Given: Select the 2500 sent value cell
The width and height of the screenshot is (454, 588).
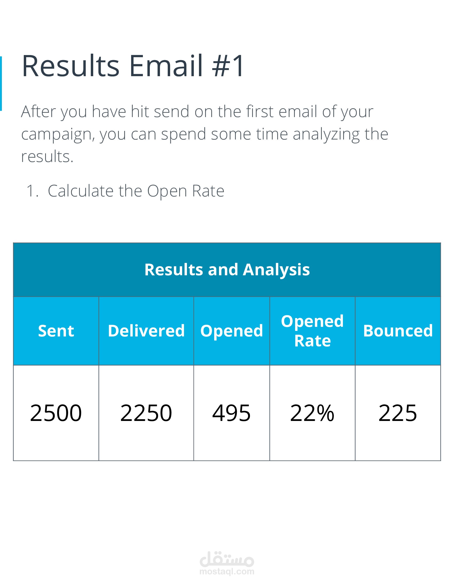Looking at the screenshot, I should [x=56, y=413].
